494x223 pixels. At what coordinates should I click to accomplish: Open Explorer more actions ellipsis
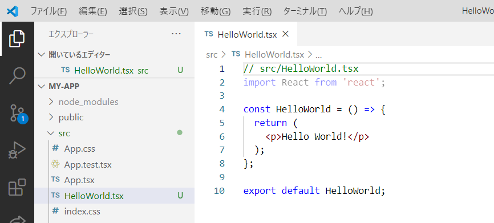click(176, 34)
